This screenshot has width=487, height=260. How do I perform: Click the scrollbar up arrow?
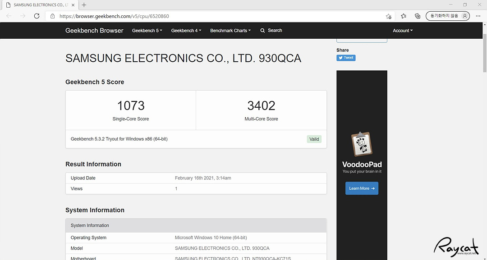[x=484, y=25]
